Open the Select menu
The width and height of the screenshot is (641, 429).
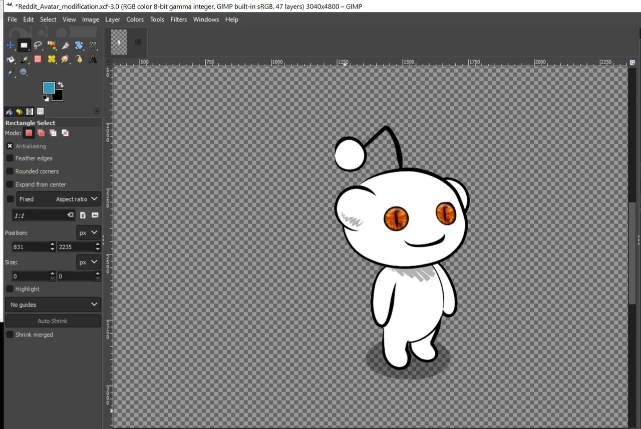click(x=48, y=19)
